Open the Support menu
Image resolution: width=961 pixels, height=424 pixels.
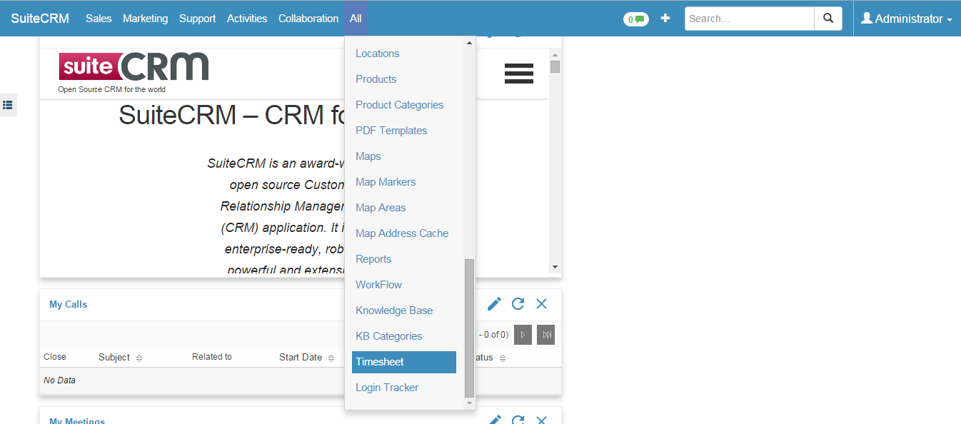(x=197, y=19)
